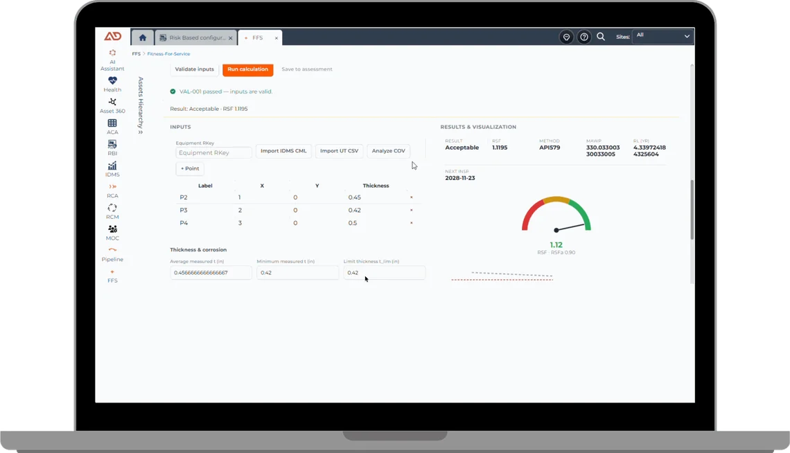This screenshot has width=790, height=453.
Task: Click the Average measured t field
Action: [x=211, y=273]
